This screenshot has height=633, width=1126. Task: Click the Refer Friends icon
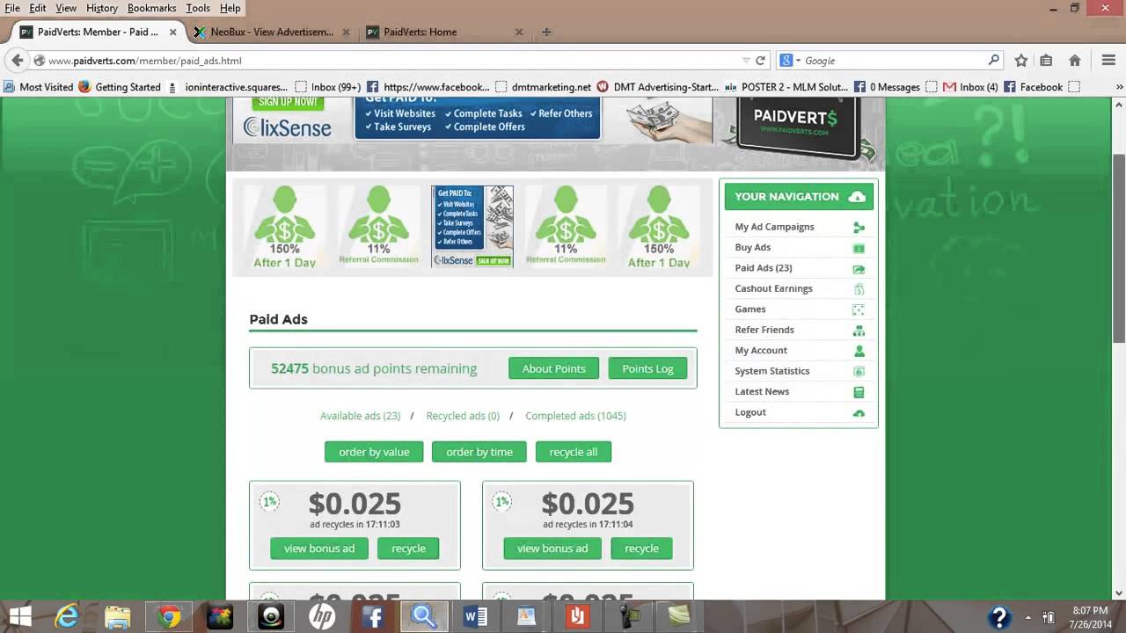point(859,331)
